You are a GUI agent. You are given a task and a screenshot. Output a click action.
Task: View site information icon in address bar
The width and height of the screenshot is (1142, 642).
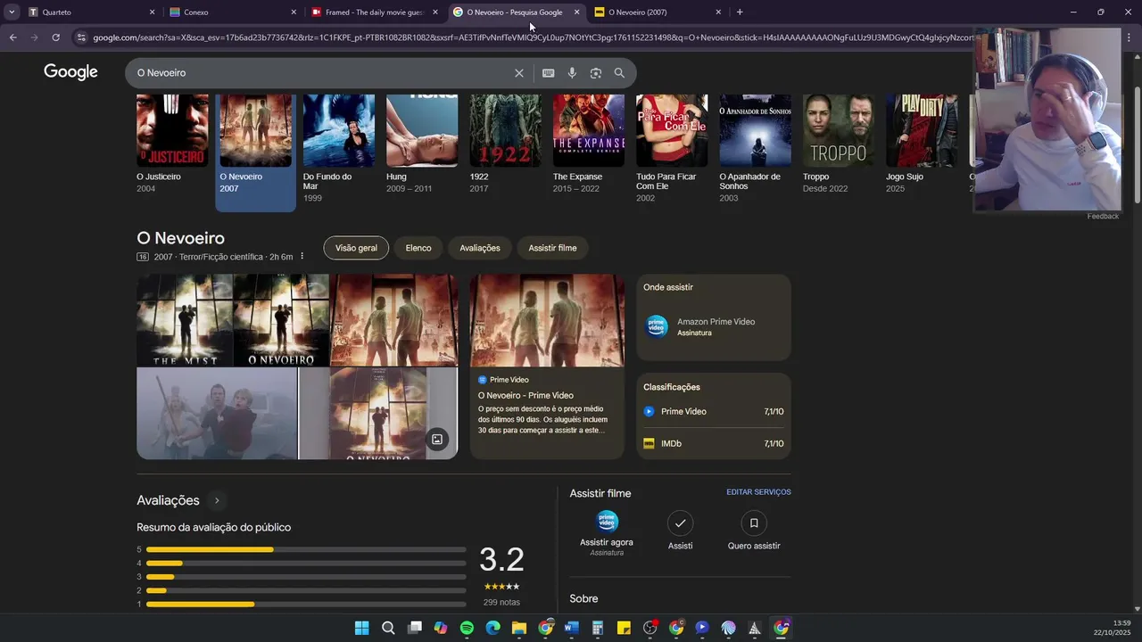[81, 37]
